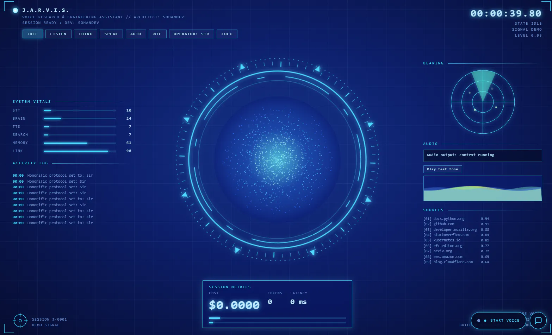The height and width of the screenshot is (335, 552).
Task: Click the crosshair icon beside Session J-0001
Action: pos(20,321)
